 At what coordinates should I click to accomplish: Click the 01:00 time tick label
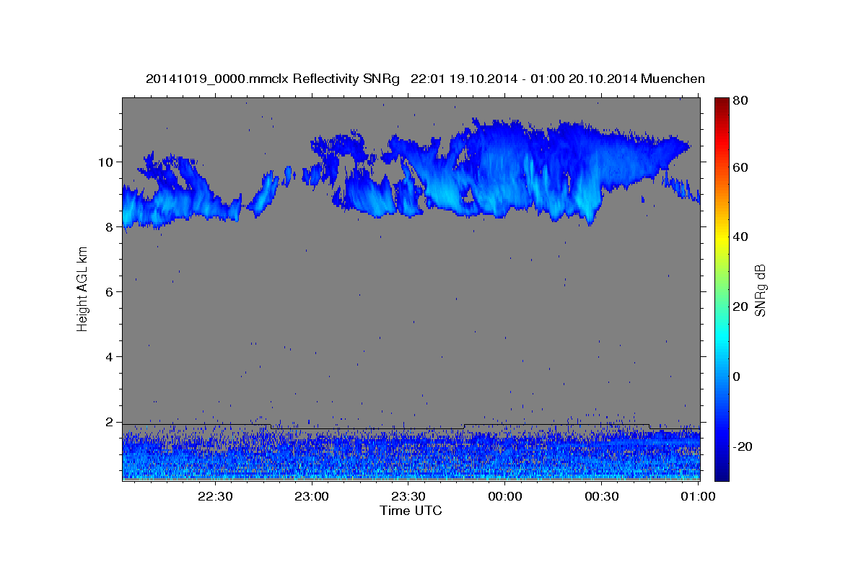699,496
